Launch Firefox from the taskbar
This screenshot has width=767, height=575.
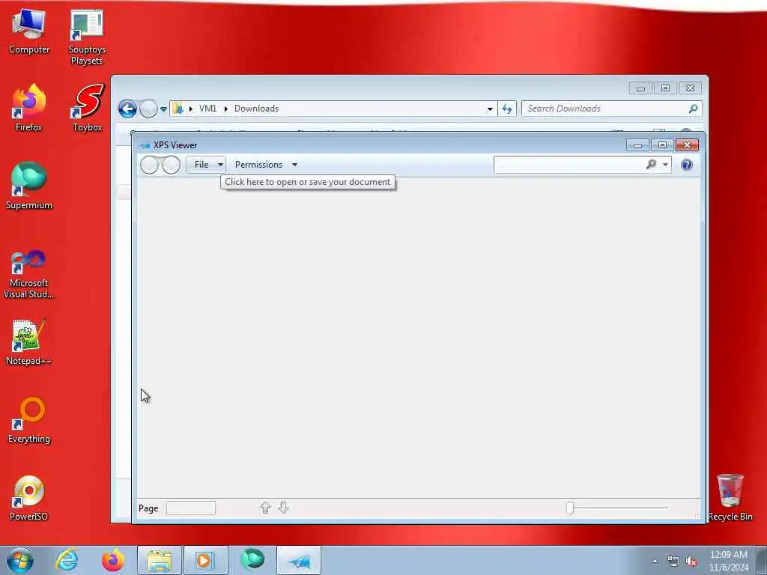(x=113, y=560)
